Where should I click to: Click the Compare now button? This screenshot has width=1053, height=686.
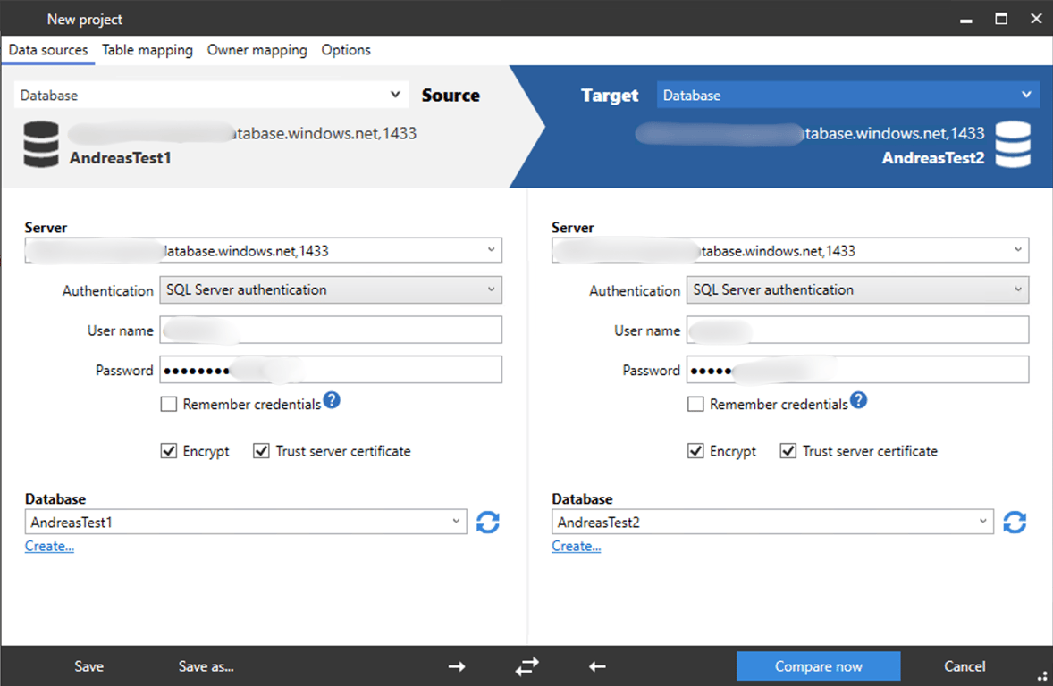tap(818, 666)
